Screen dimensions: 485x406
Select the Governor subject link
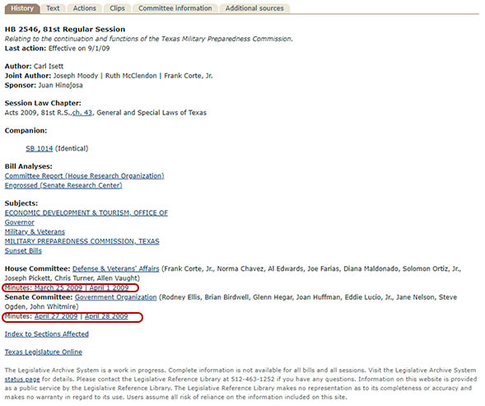click(x=20, y=222)
